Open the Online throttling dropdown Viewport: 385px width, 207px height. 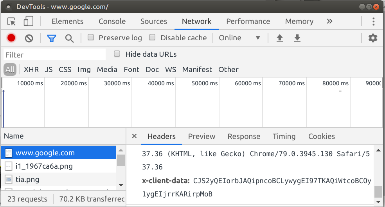(x=239, y=38)
